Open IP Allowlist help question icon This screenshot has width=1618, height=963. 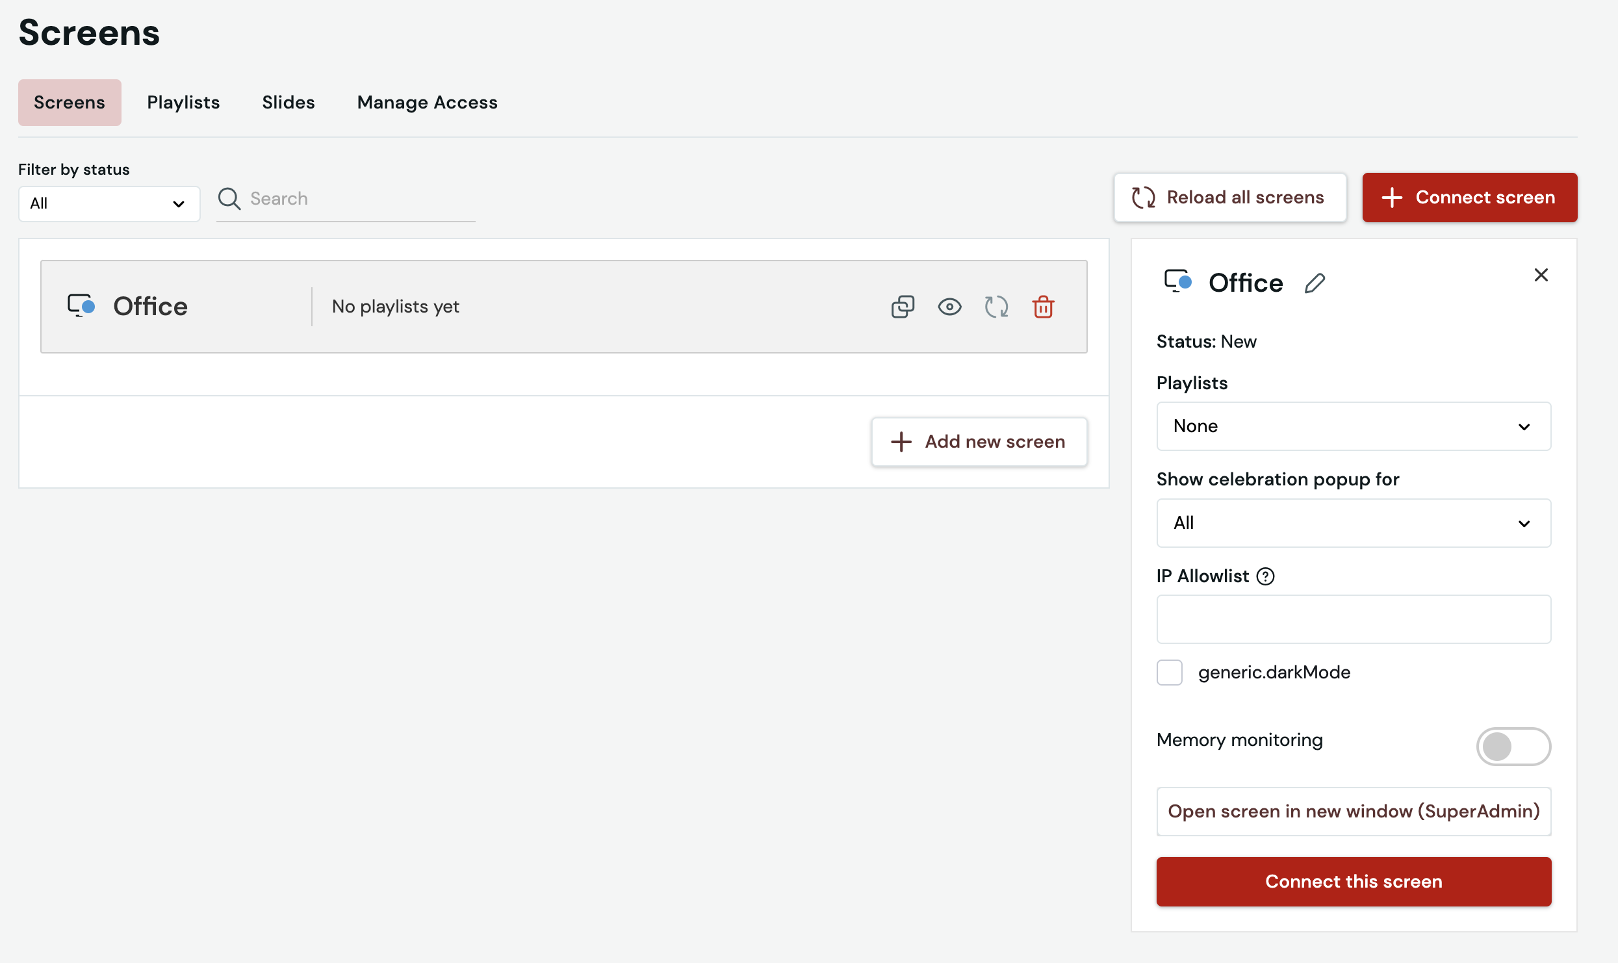pos(1265,576)
